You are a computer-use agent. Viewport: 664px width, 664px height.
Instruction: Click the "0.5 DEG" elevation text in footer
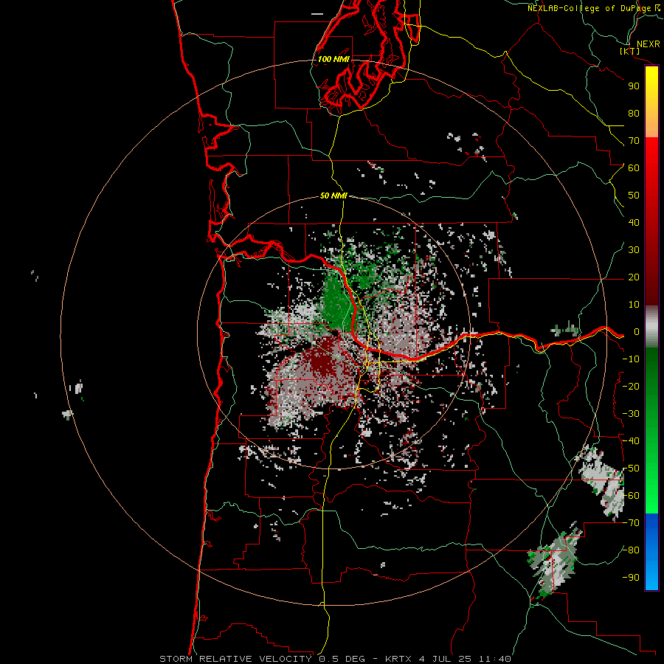click(342, 659)
